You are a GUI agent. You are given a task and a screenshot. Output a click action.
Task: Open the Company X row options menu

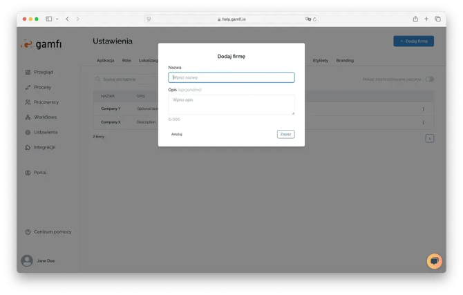coord(423,122)
